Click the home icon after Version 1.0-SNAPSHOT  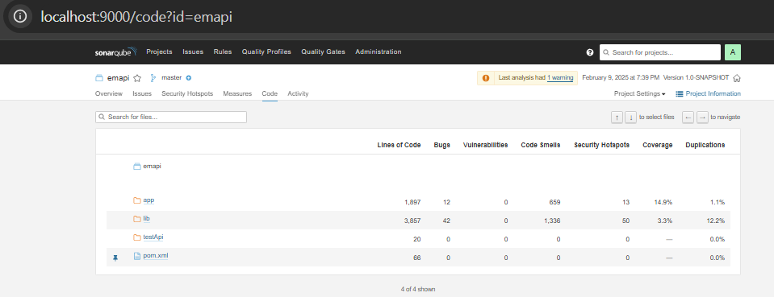point(737,78)
